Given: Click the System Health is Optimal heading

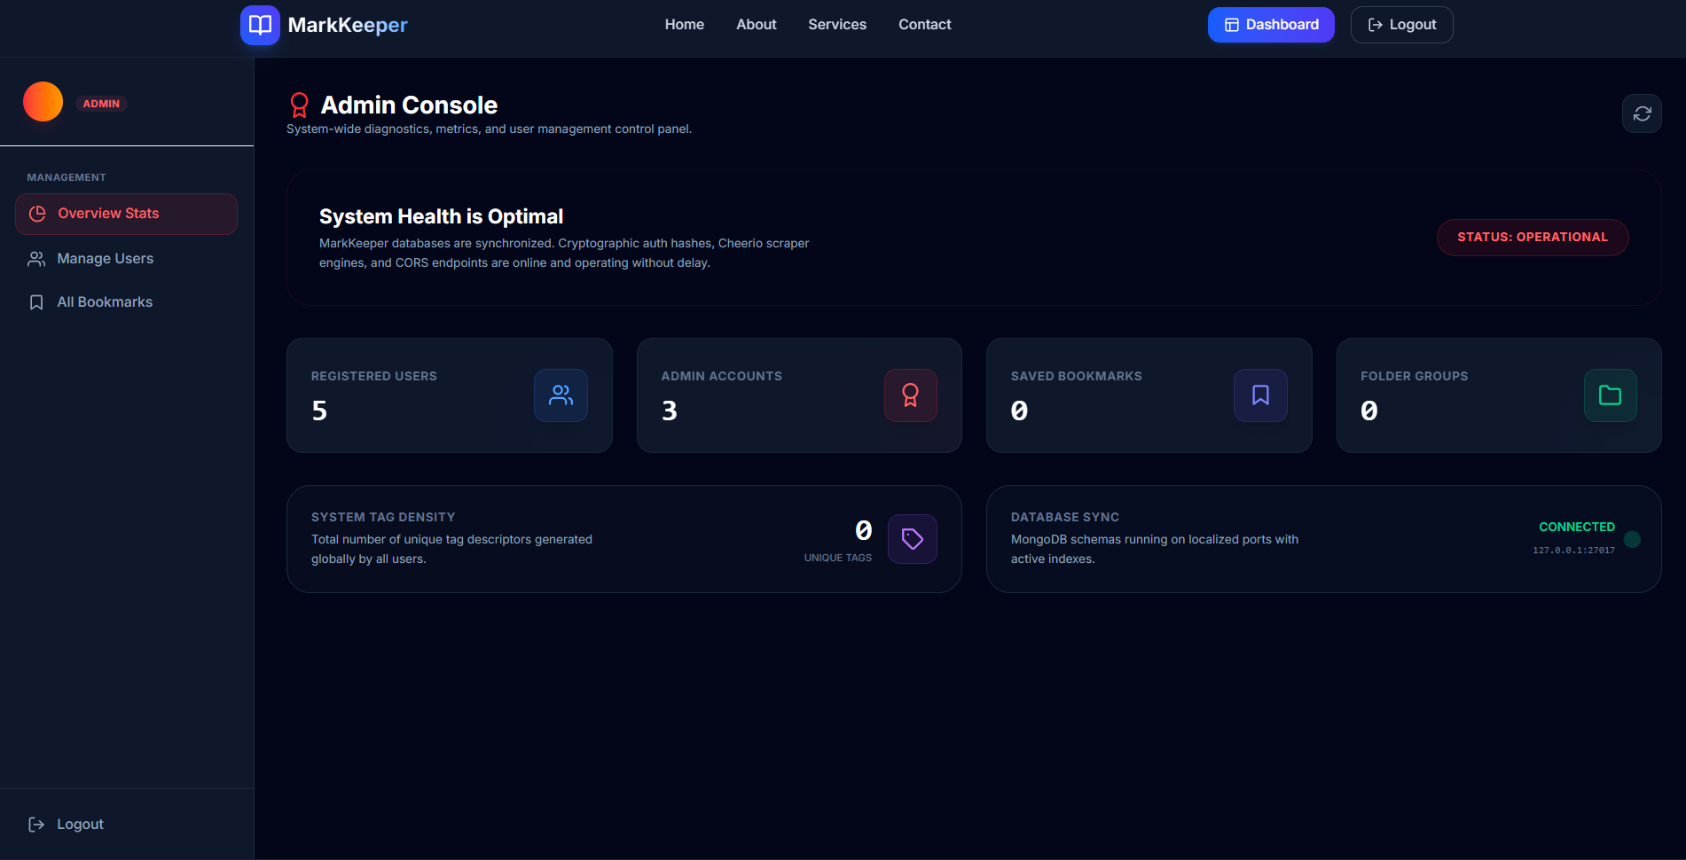Looking at the screenshot, I should click(x=441, y=216).
